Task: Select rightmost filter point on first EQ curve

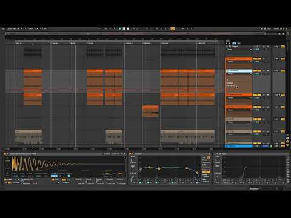Action: (198, 173)
